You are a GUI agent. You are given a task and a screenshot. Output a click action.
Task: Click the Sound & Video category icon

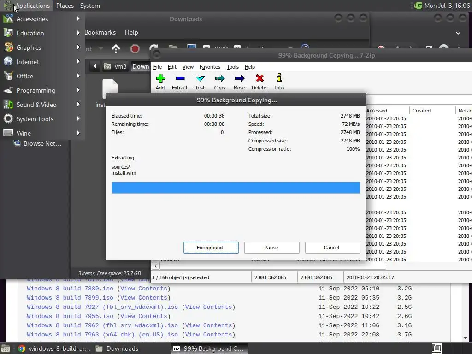coord(8,105)
